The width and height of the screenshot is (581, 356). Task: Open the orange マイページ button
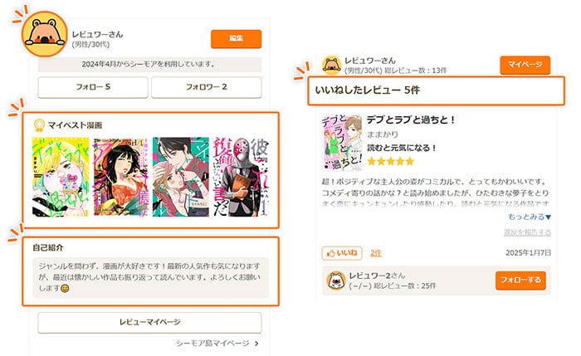(x=525, y=65)
